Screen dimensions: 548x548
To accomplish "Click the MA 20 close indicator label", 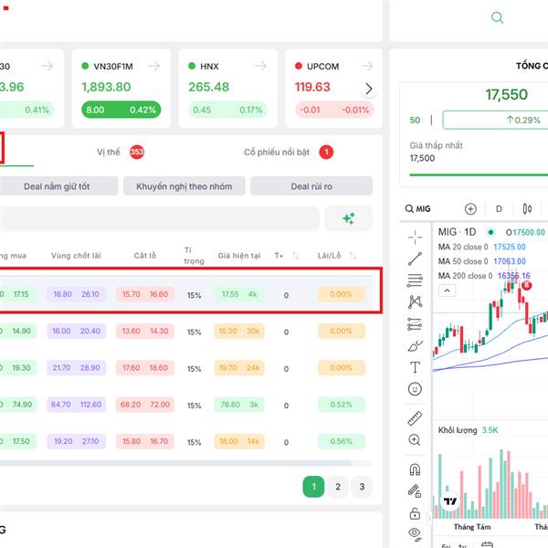I will [x=463, y=248].
